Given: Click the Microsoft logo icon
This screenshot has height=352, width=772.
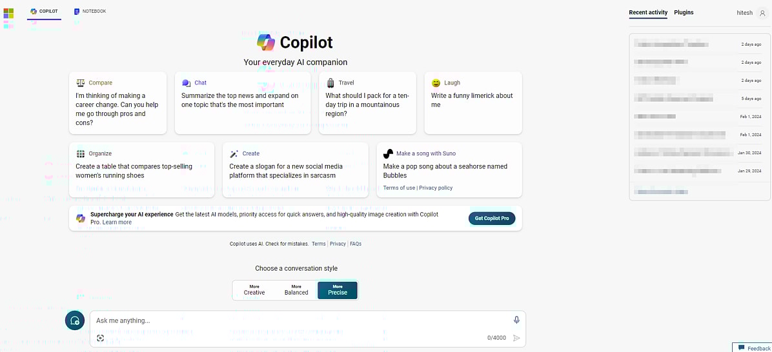Looking at the screenshot, I should point(8,14).
